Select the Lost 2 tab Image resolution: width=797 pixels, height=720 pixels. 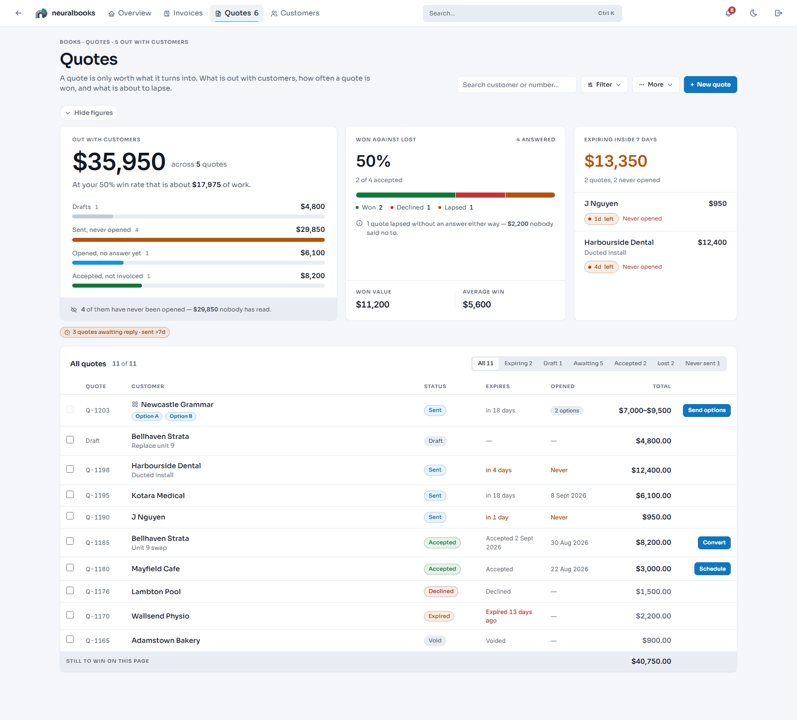665,364
